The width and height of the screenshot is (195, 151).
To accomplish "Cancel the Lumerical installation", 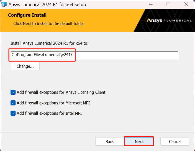I will pyautogui.click(x=175, y=141).
